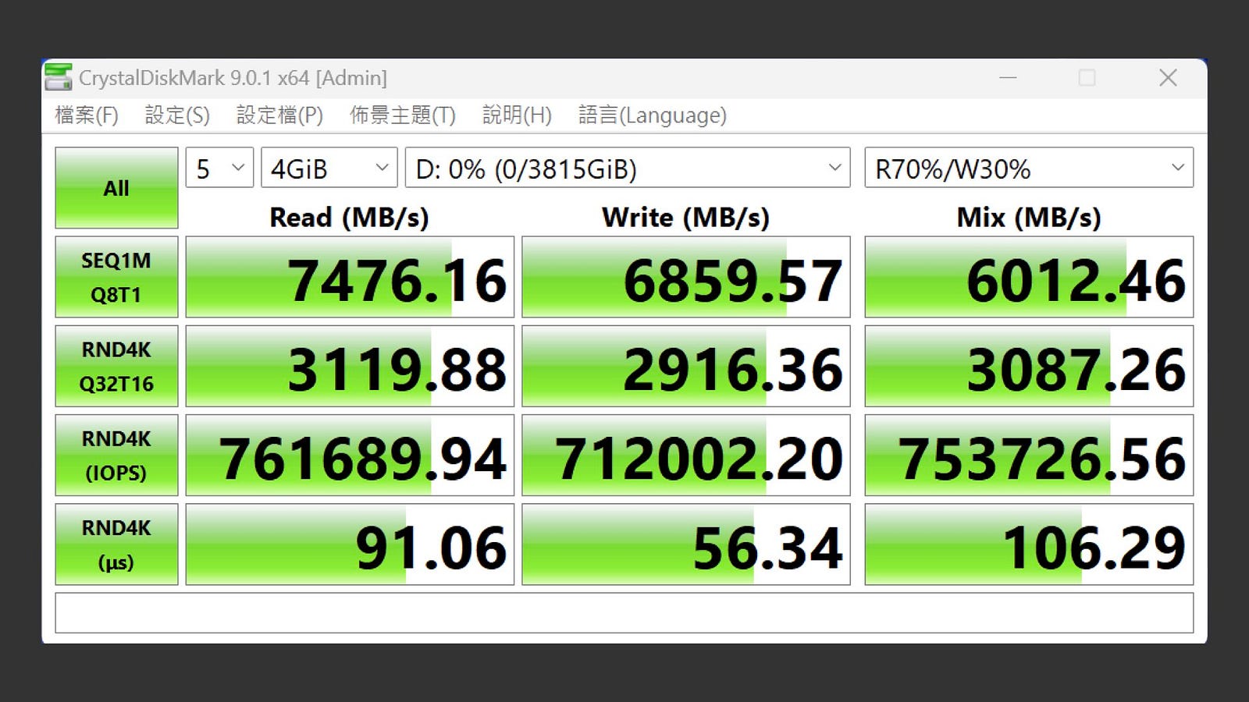Viewport: 1249px width, 702px height.
Task: Click the write value 2916.36
Action: point(686,366)
